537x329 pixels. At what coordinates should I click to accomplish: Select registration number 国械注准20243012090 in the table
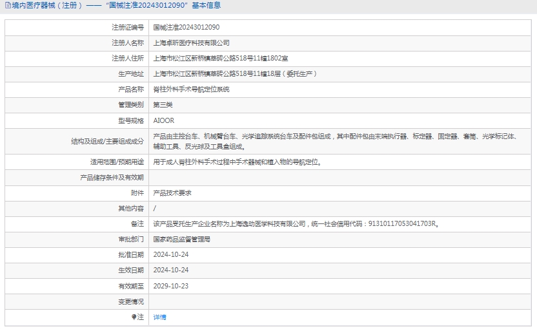[186, 28]
